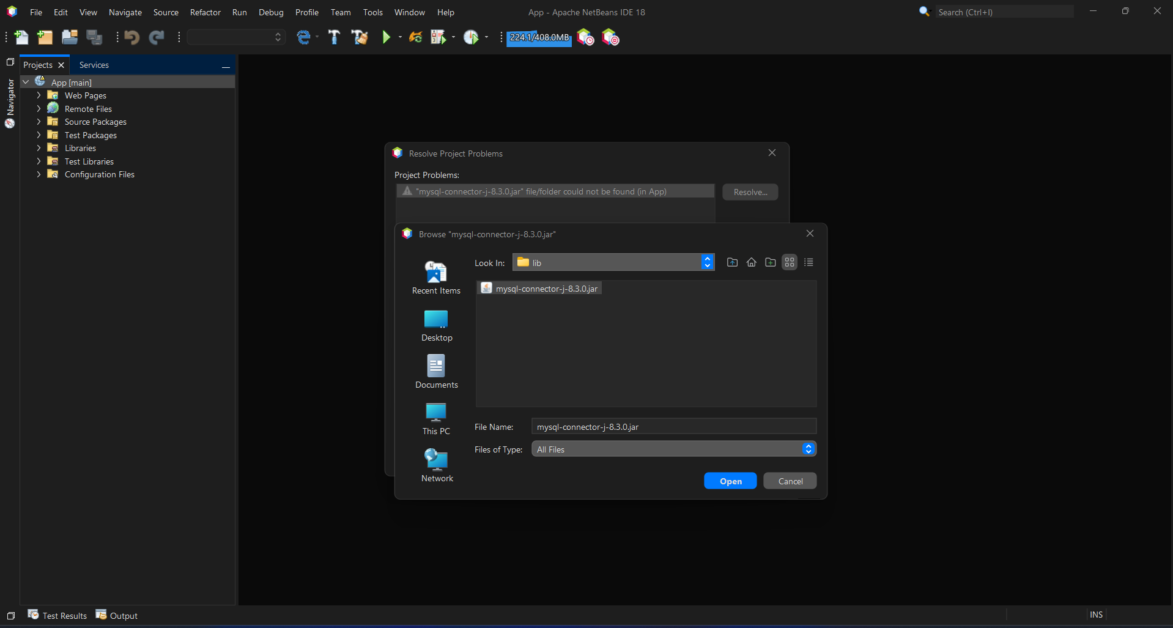Select Documents in file chooser sidebar
The width and height of the screenshot is (1173, 628).
click(x=436, y=372)
